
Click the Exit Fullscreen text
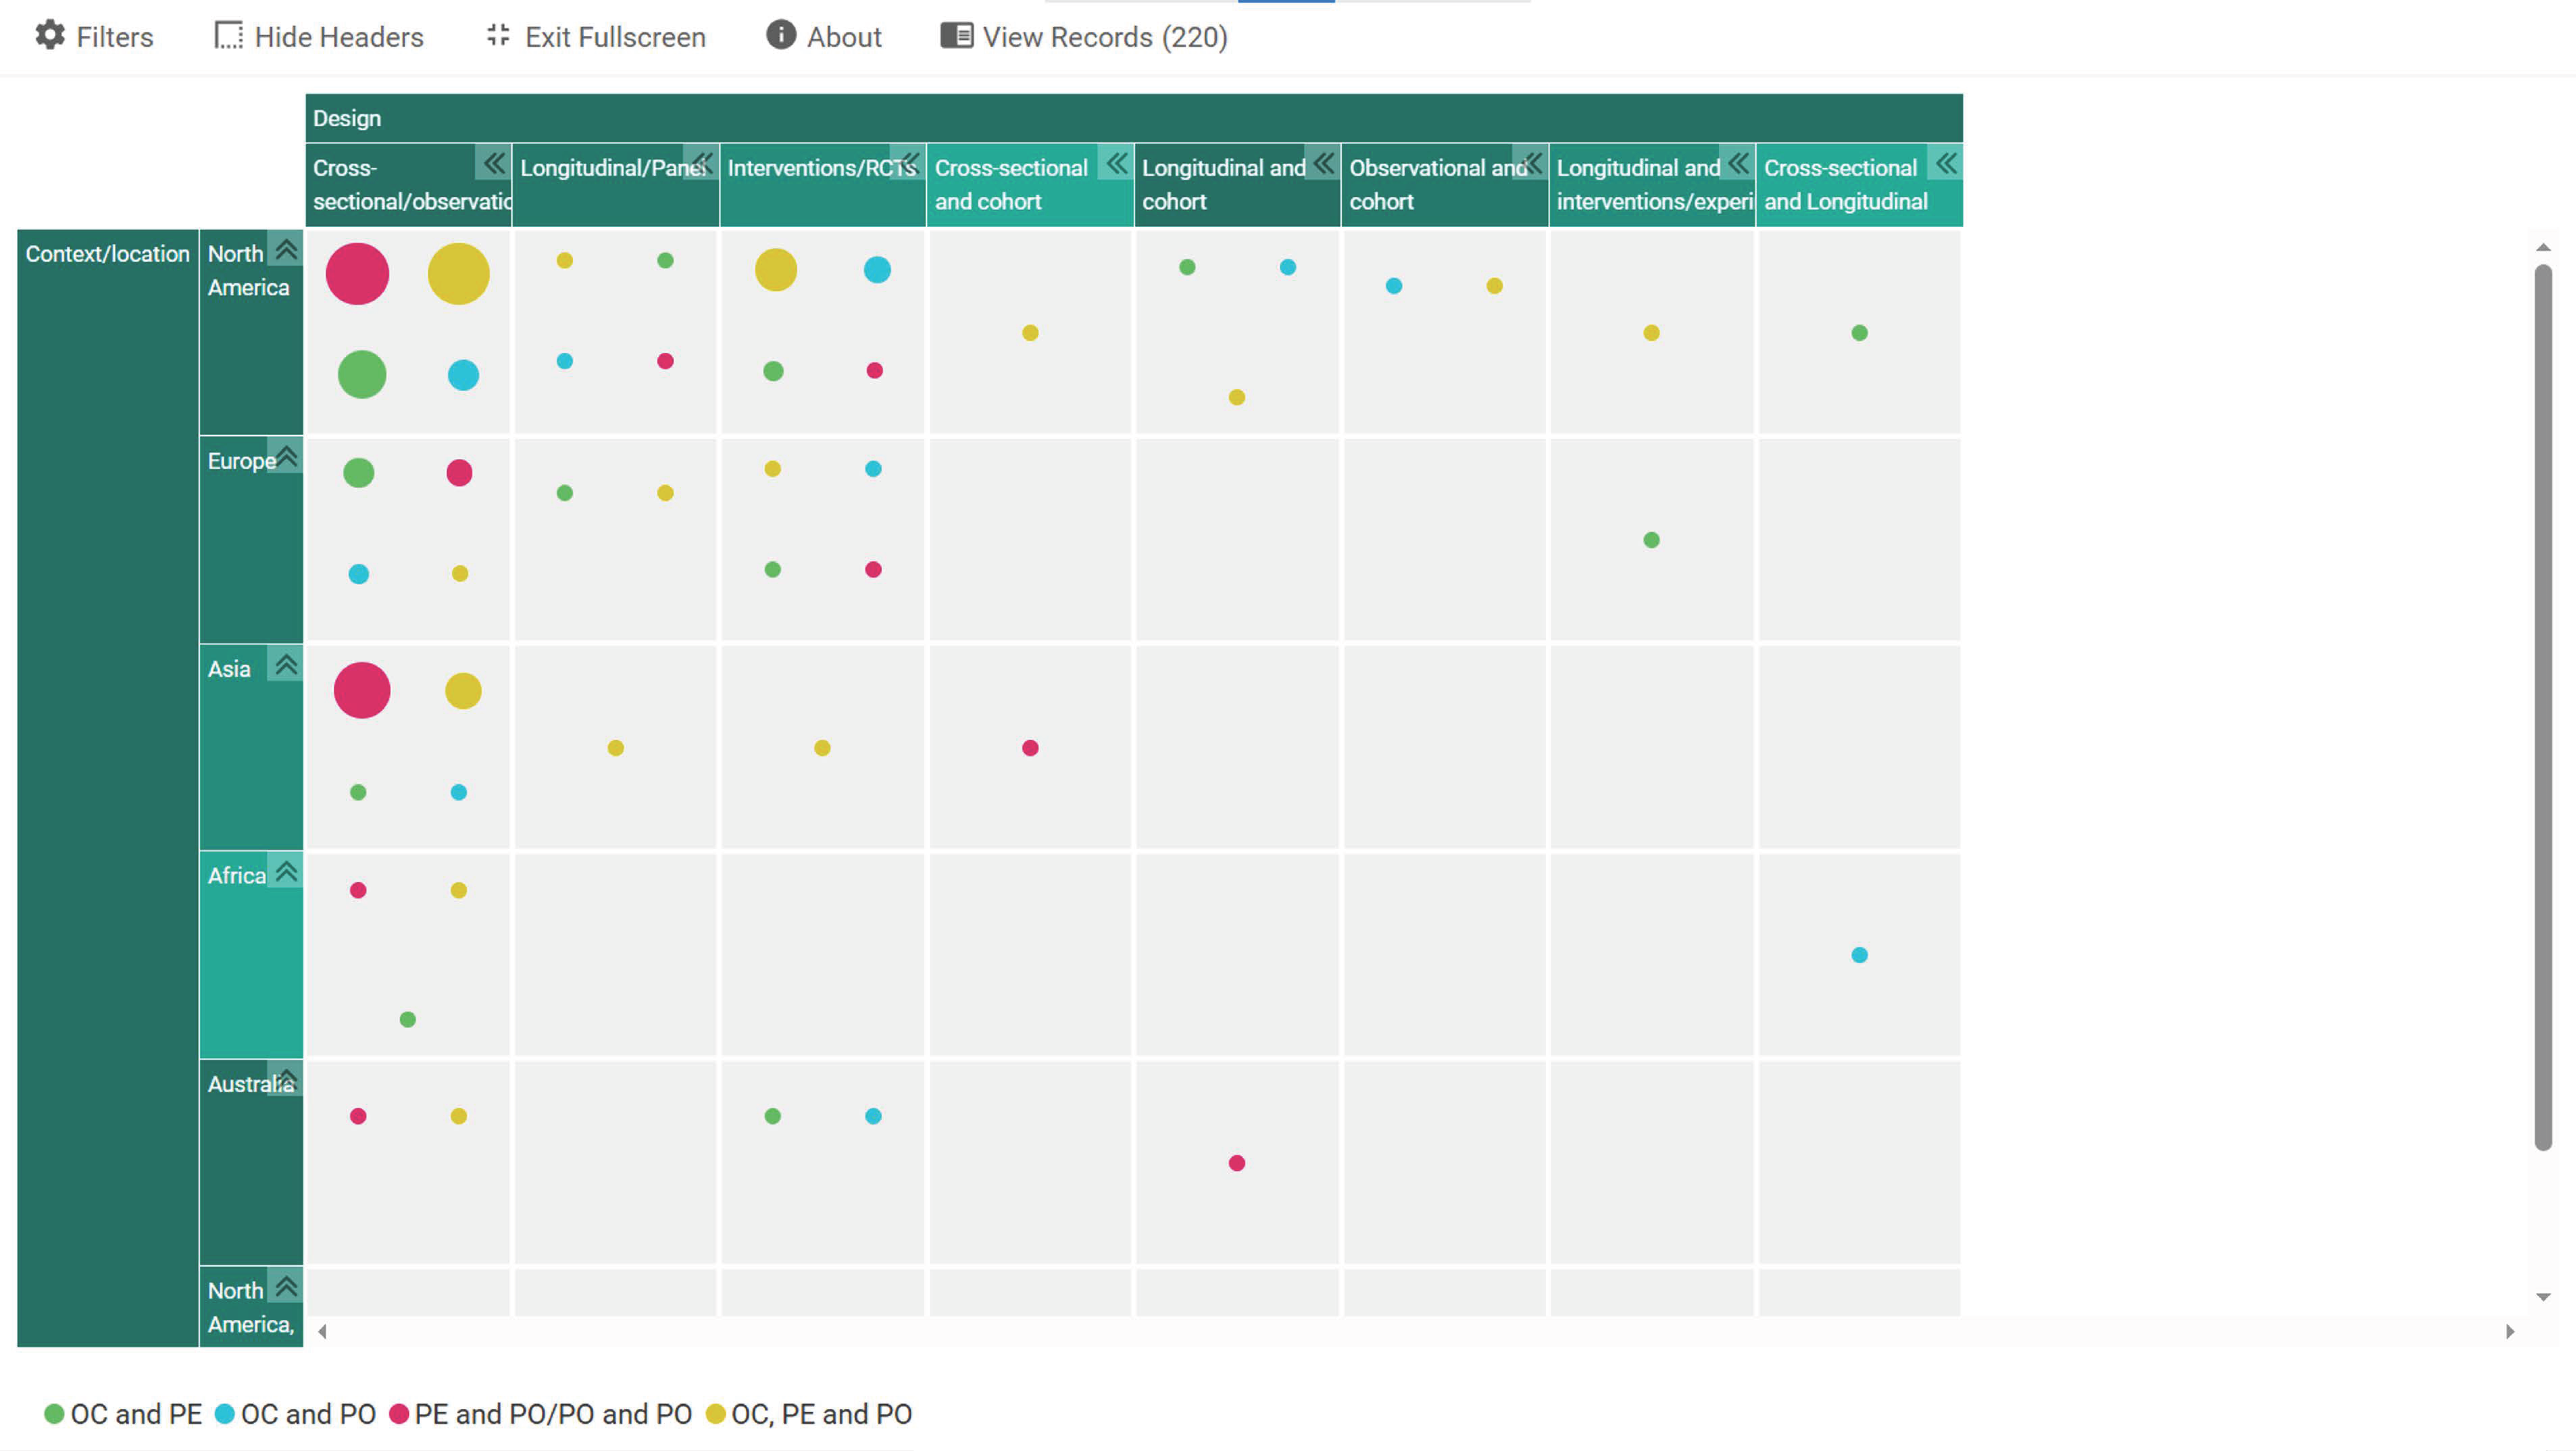[615, 37]
